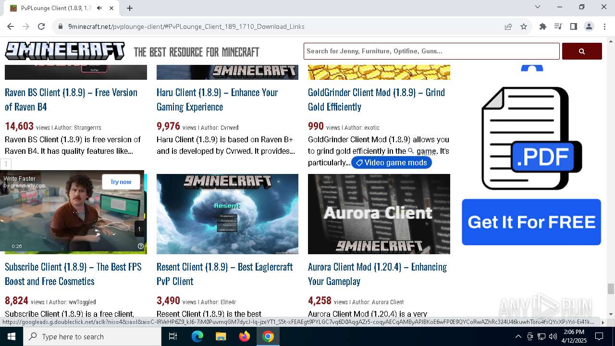Image resolution: width=615 pixels, height=346 pixels.
Task: Open the Chrome profile avatar
Action: click(589, 26)
